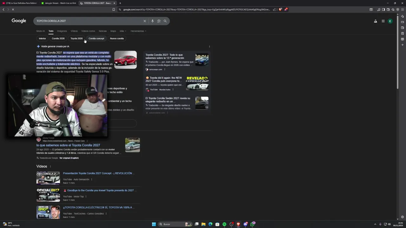Select the Interior filter chip

coord(43,39)
